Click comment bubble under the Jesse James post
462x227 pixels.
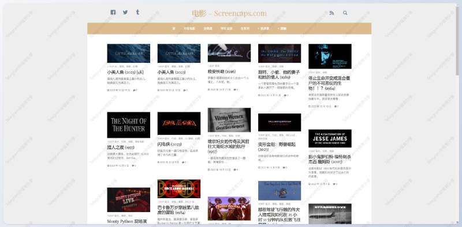coord(335,184)
